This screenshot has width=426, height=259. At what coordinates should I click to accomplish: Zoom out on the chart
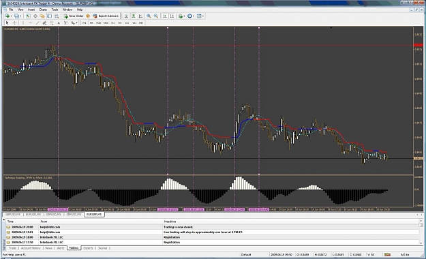[x=156, y=16]
